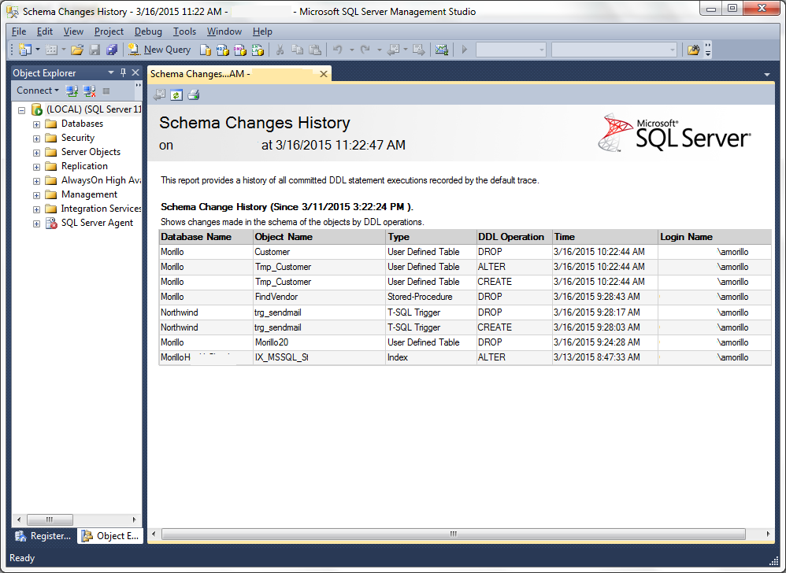
Task: Expand the Server Objects folder
Action: point(36,152)
